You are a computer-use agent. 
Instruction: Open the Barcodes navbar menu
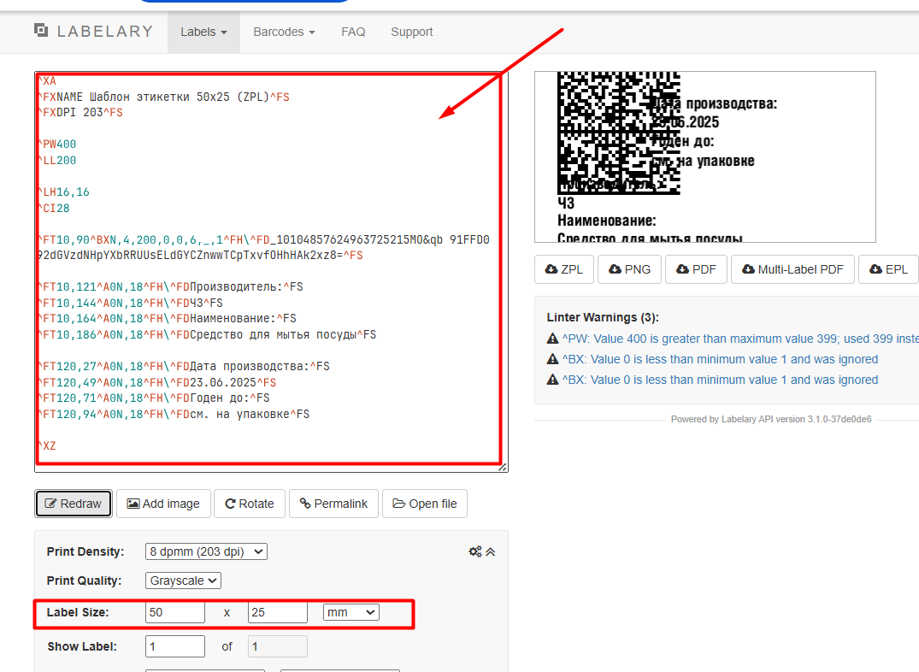coord(284,32)
